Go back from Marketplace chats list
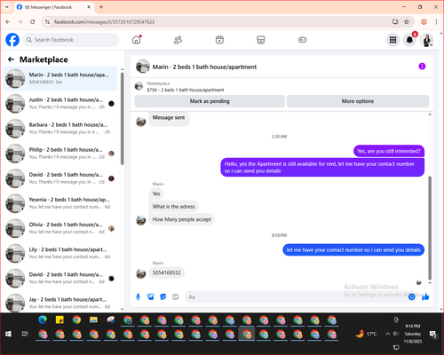 pos(11,59)
